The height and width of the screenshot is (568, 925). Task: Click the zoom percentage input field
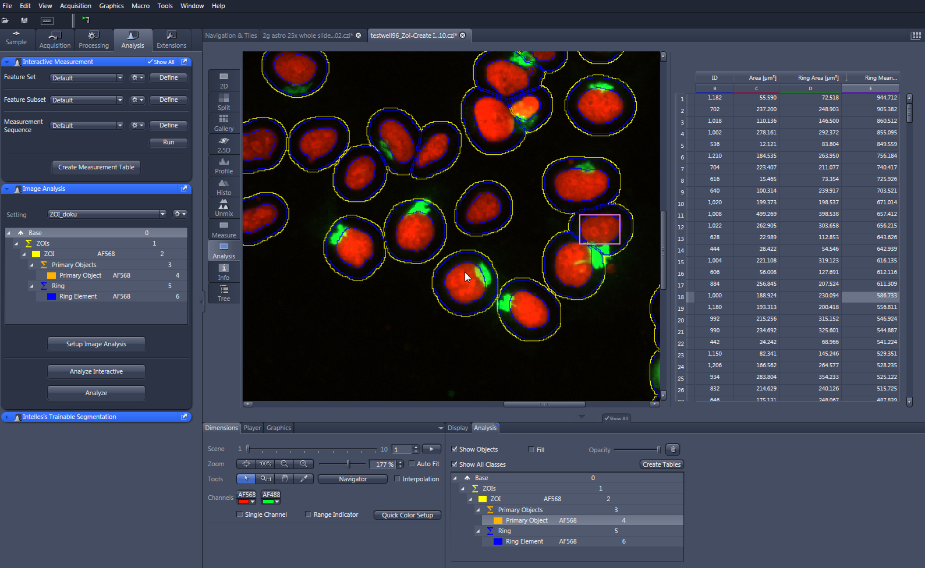[x=384, y=464]
